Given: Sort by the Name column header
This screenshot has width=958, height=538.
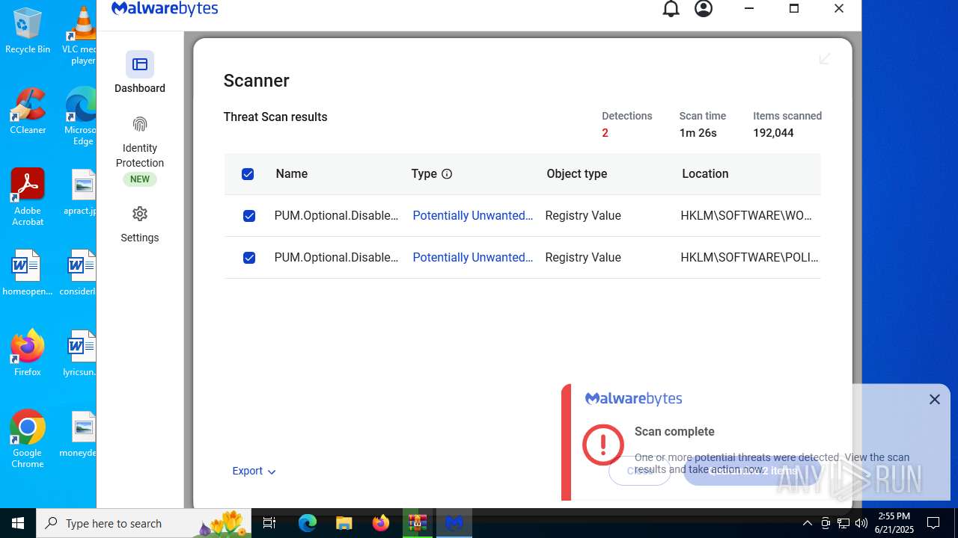Looking at the screenshot, I should tap(292, 173).
